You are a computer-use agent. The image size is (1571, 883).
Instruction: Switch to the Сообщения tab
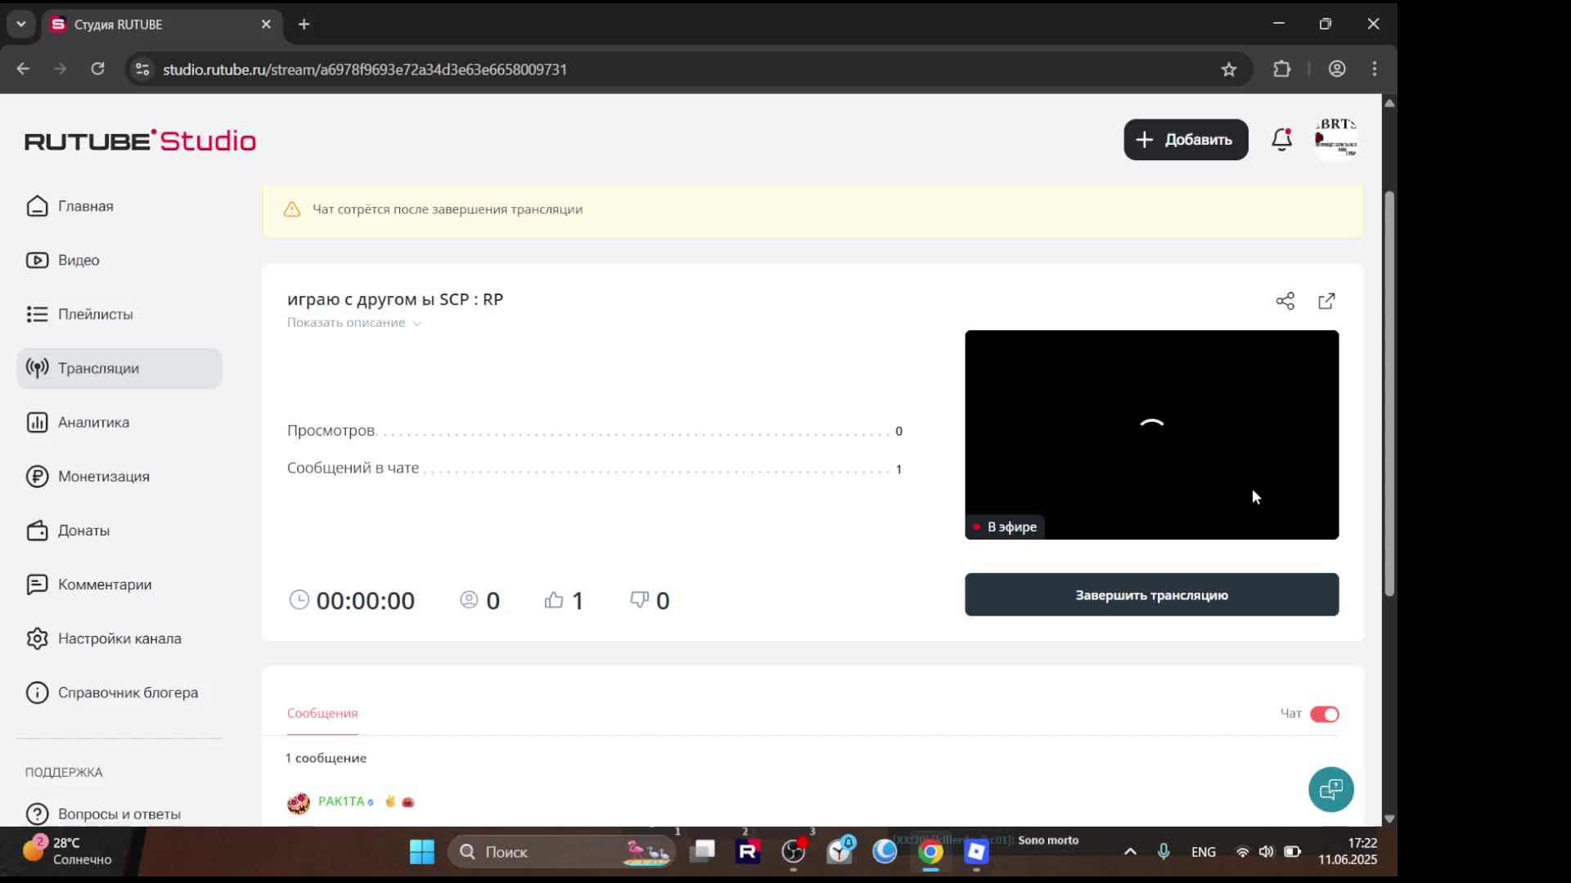pos(322,713)
